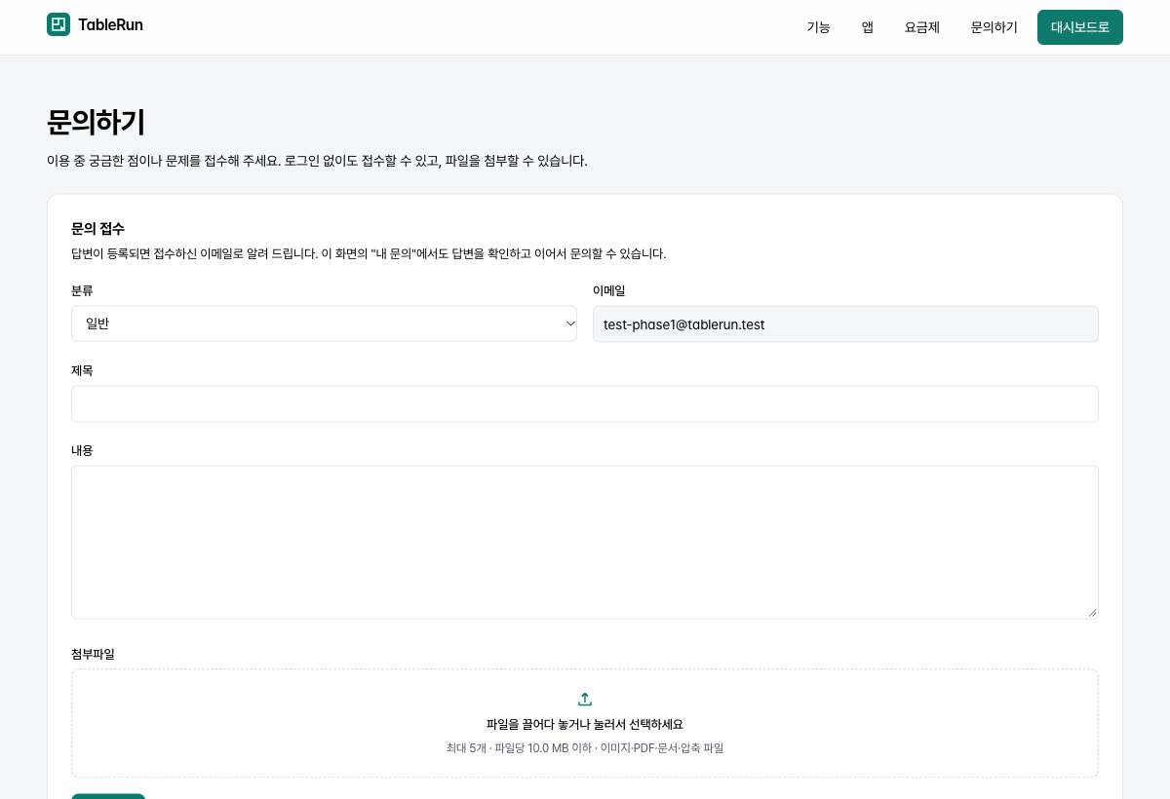Click the 최대 5개 file limit hint text
The height and width of the screenshot is (799, 1170).
(x=585, y=748)
